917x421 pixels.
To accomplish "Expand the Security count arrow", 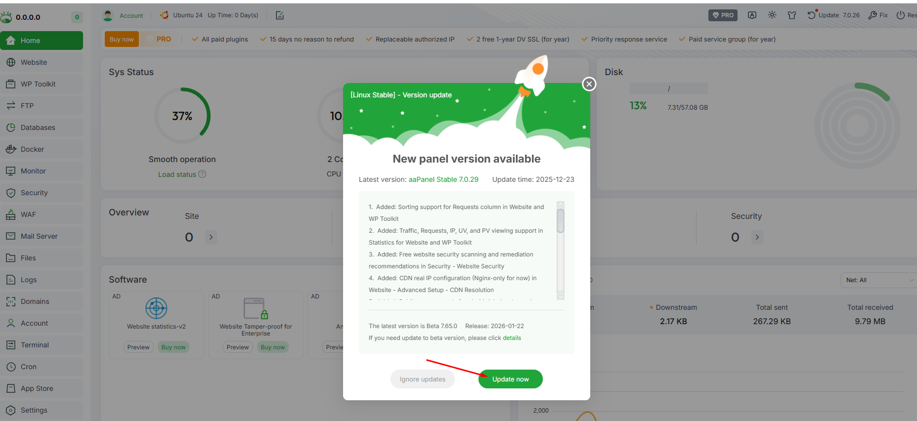I will tap(757, 237).
